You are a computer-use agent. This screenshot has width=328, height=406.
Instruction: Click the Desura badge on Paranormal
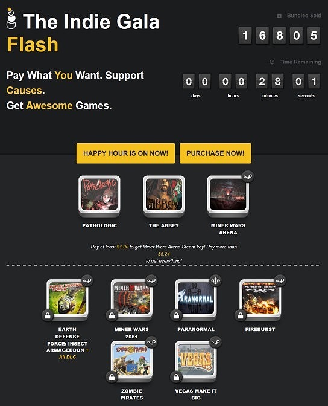tap(215, 280)
